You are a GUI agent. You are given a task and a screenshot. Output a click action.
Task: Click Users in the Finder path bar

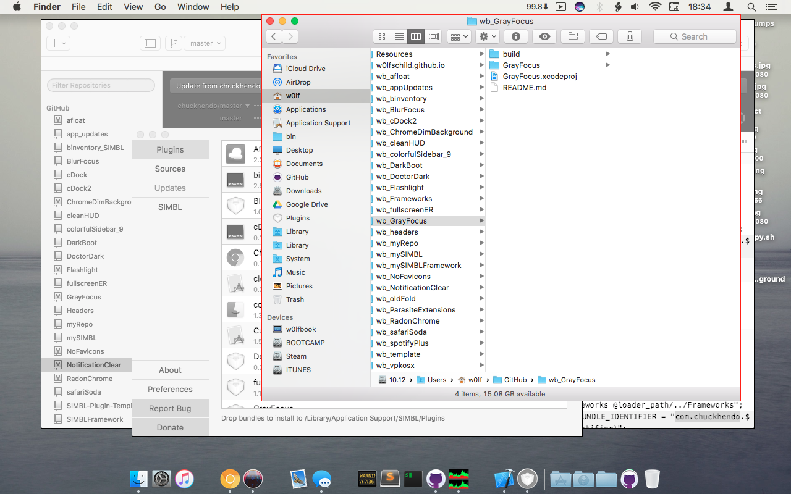coord(431,380)
